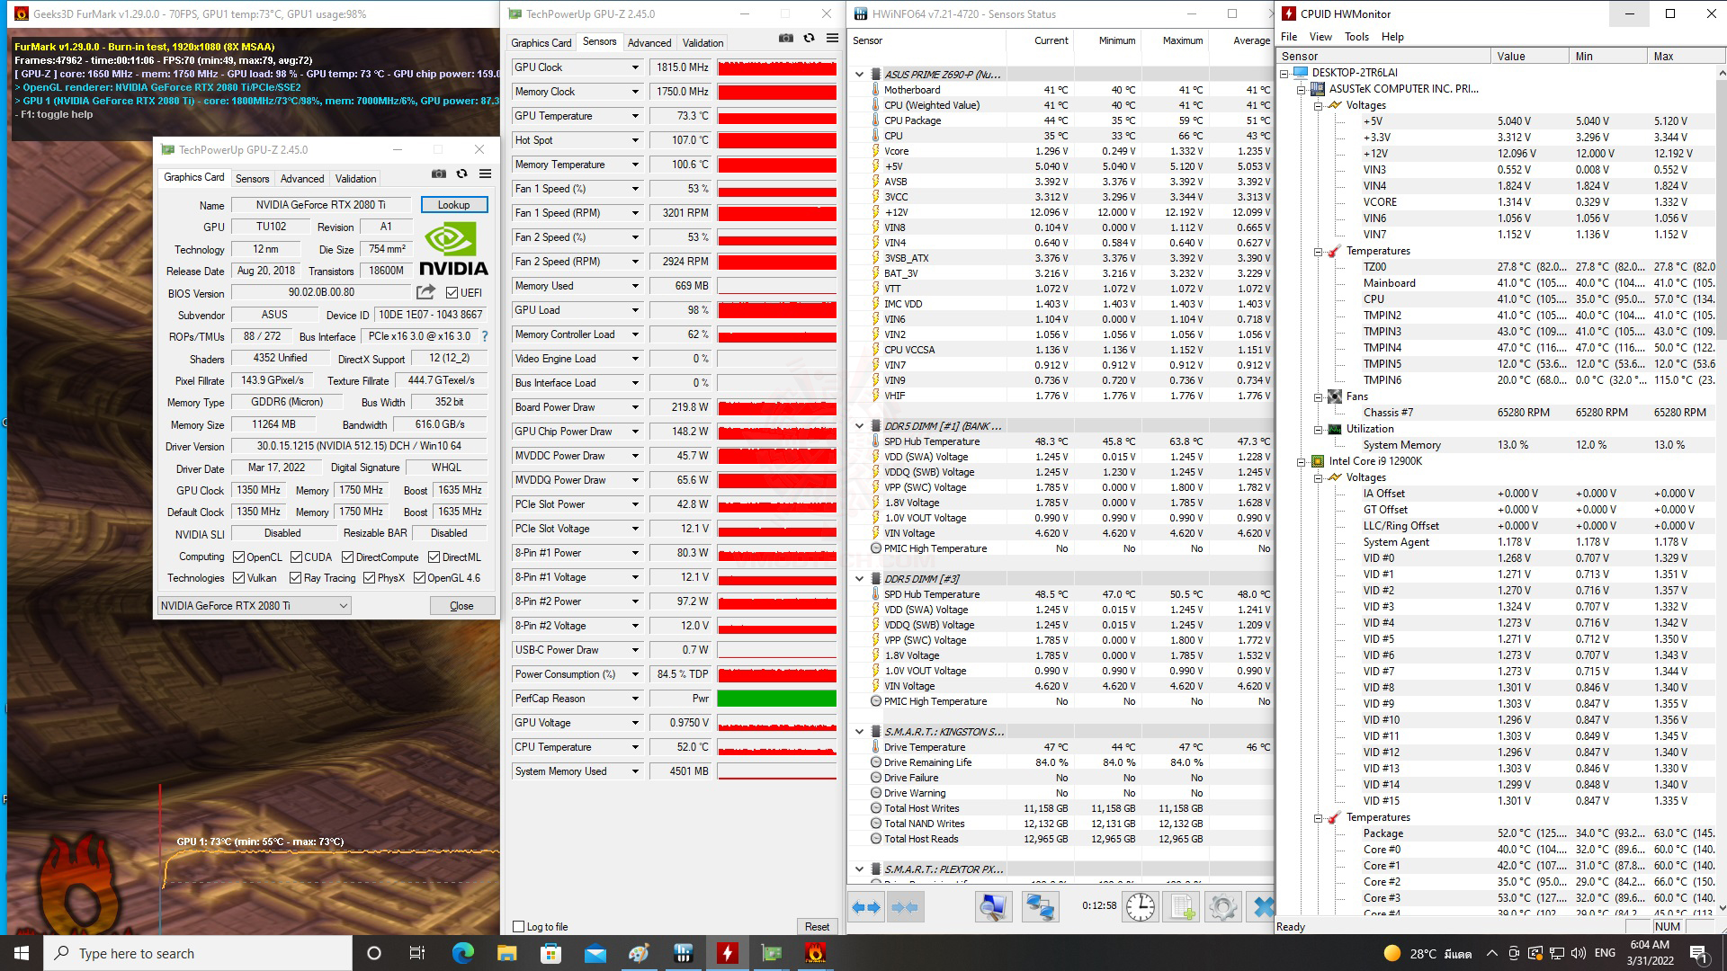Click the PerfCap Reason green bar

click(x=776, y=699)
